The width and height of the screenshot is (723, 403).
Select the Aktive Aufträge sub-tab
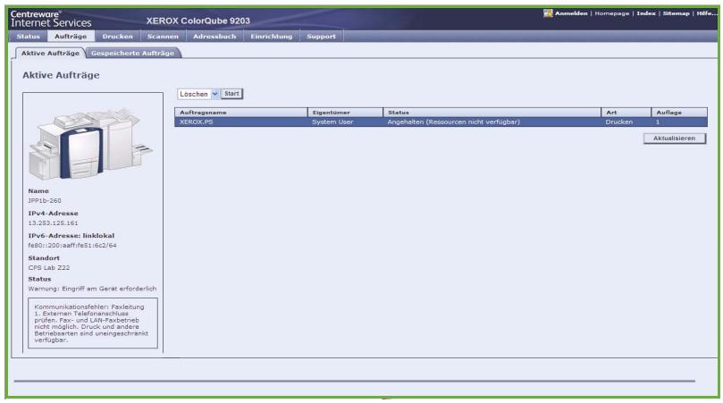tap(50, 53)
